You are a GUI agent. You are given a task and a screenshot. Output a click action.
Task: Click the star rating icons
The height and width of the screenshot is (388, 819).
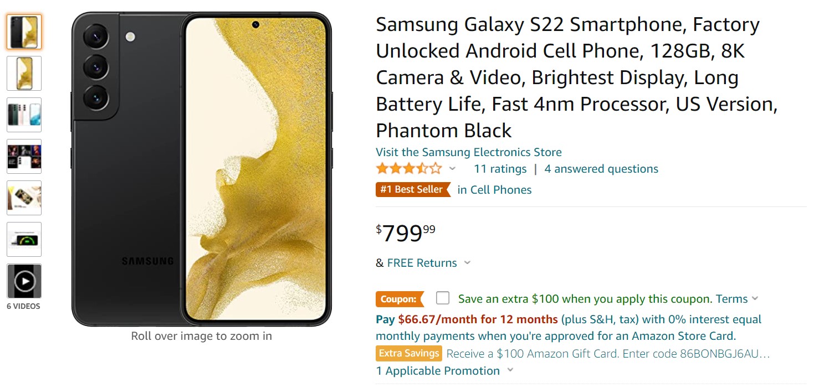pyautogui.click(x=409, y=169)
